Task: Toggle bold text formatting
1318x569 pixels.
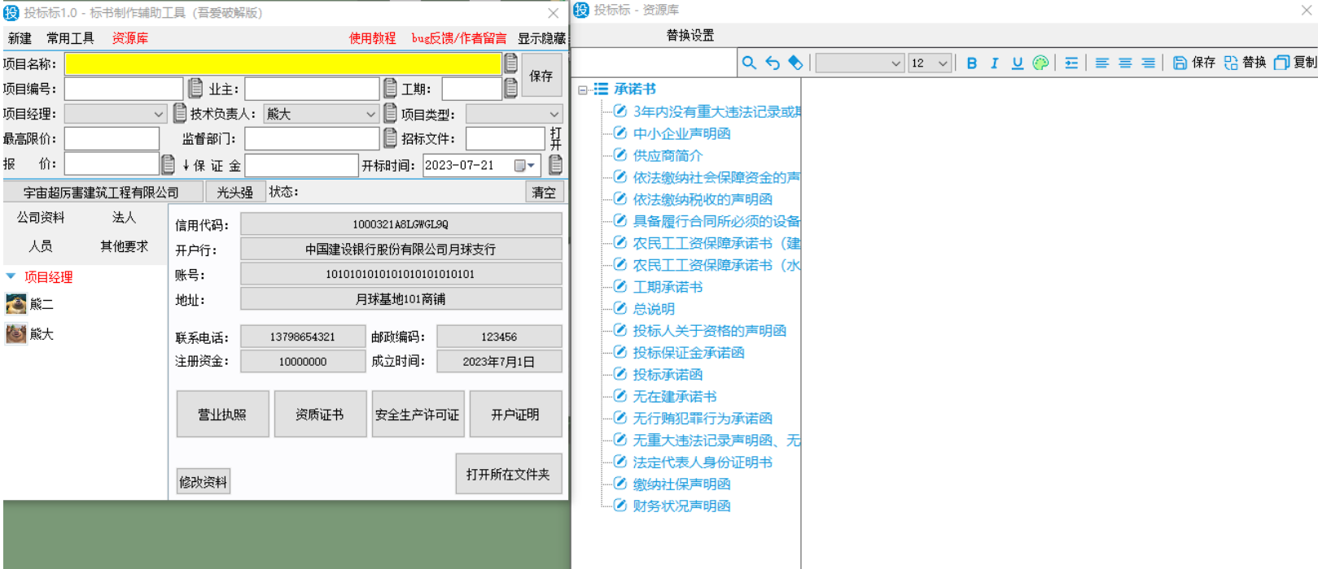Action: 971,63
